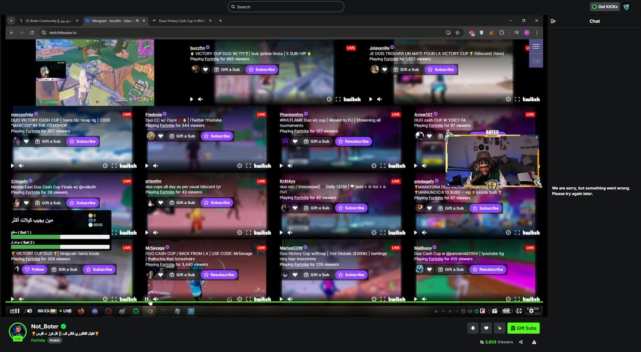The width and height of the screenshot is (641, 352).
Task: Click Discord icon in the taskbar
Action: coord(95,311)
